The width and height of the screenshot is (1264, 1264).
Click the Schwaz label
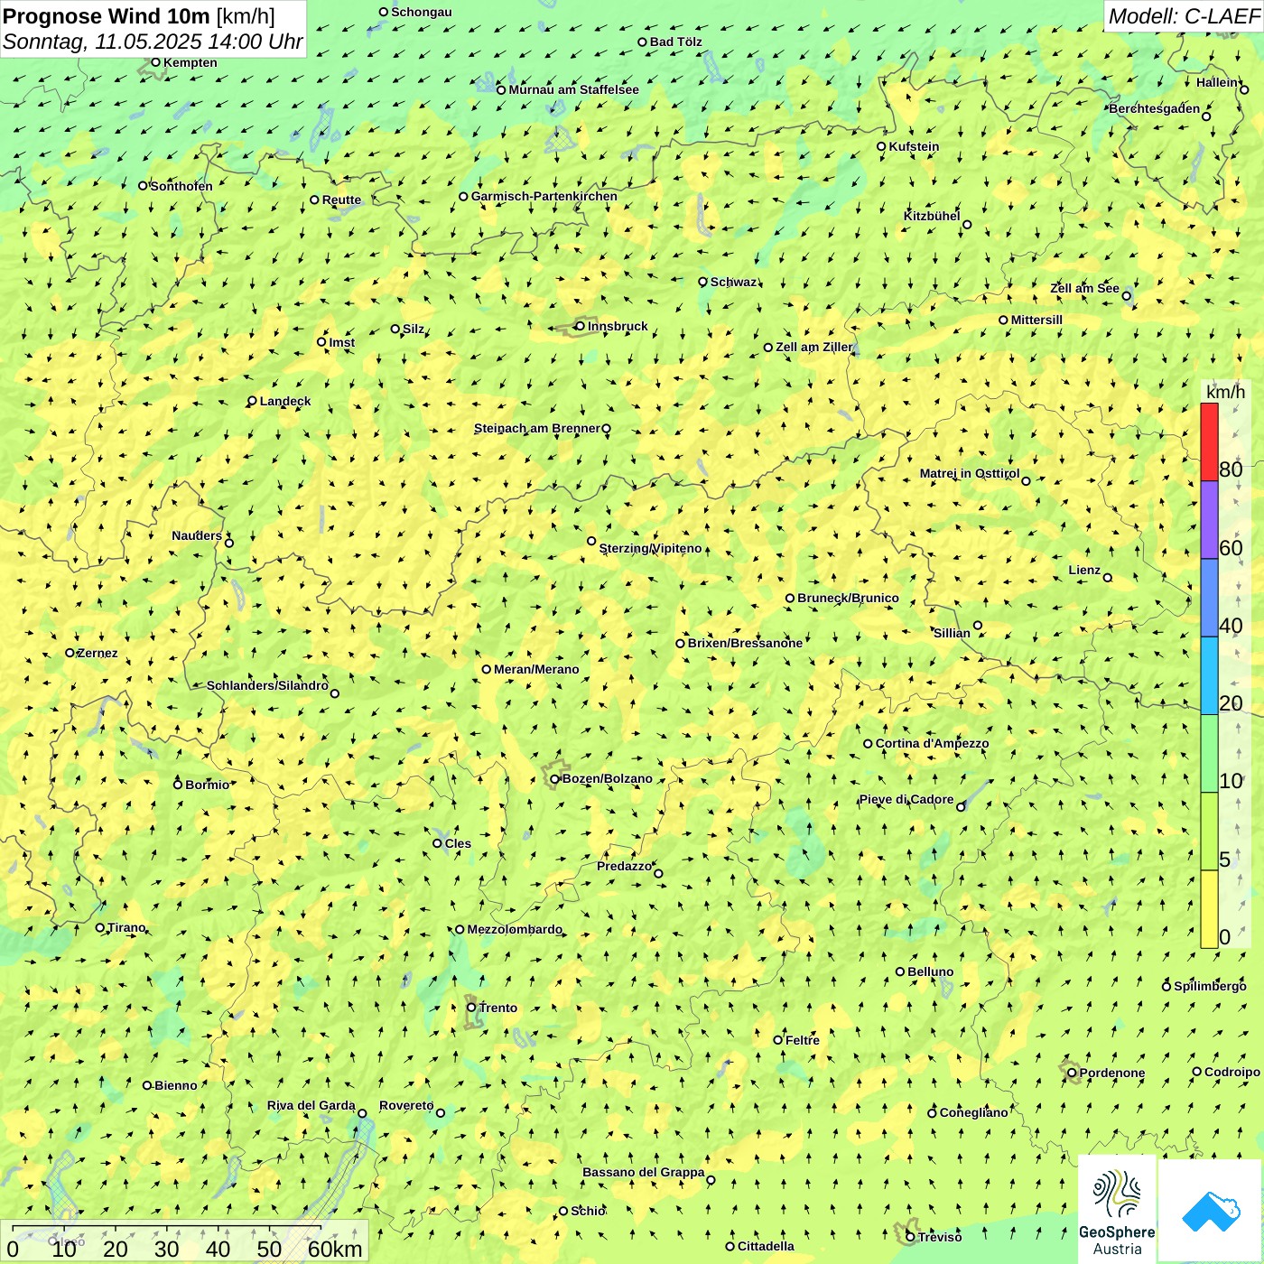coord(733,282)
